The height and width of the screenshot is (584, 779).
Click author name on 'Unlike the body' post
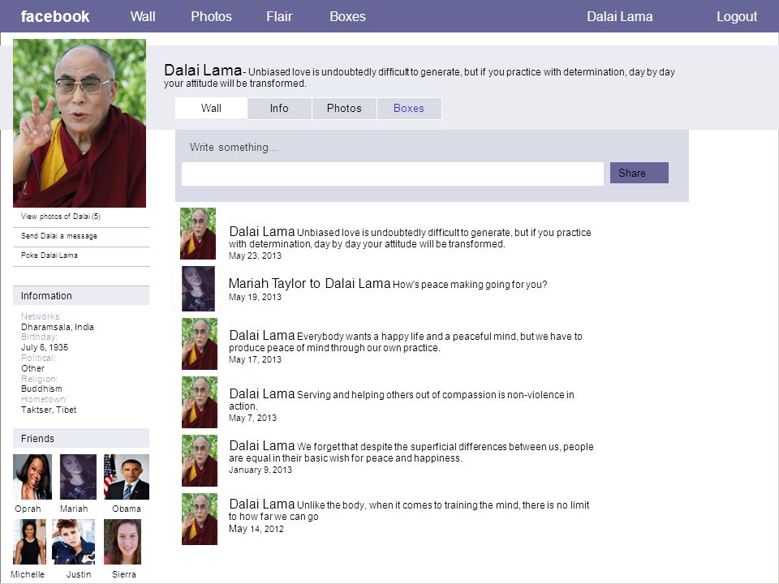(262, 504)
